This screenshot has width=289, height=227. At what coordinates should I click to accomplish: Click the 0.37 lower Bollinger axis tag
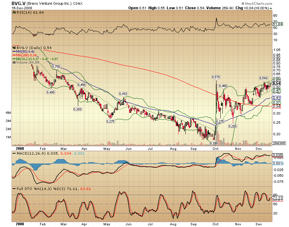pyautogui.click(x=277, y=103)
